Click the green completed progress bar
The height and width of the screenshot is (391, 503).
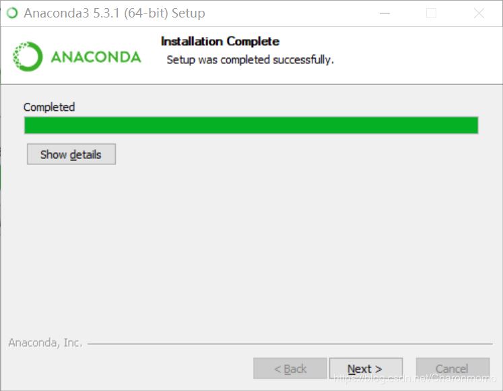tap(251, 125)
